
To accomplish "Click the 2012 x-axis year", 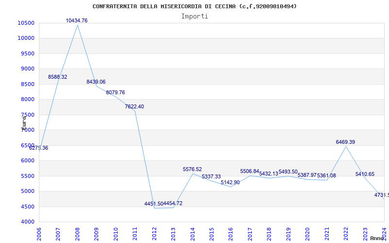I will click(154, 234).
